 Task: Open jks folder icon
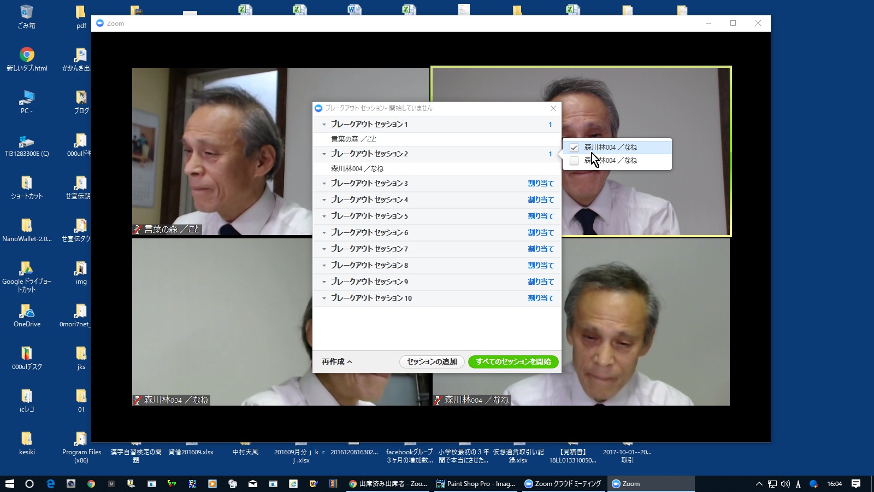(81, 358)
